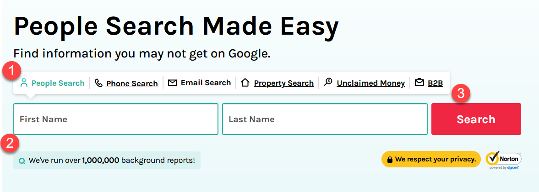Image resolution: width=539 pixels, height=192 pixels.
Task: Click the briefcase icon next to B2B
Action: [419, 83]
